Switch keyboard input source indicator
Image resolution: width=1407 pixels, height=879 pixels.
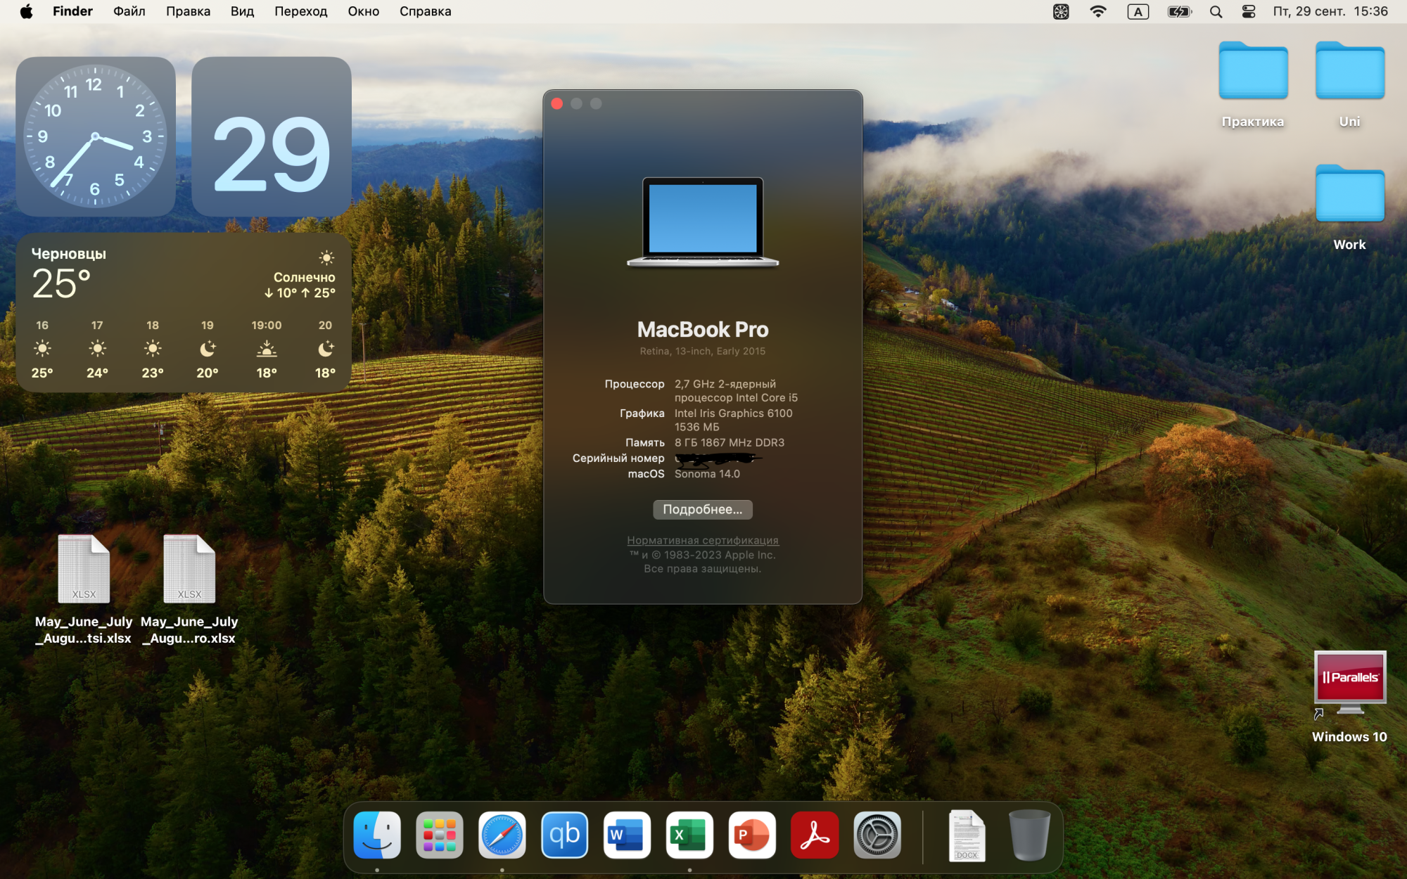tap(1138, 11)
